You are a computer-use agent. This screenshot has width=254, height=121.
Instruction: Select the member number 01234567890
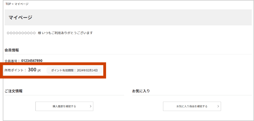point(32,61)
